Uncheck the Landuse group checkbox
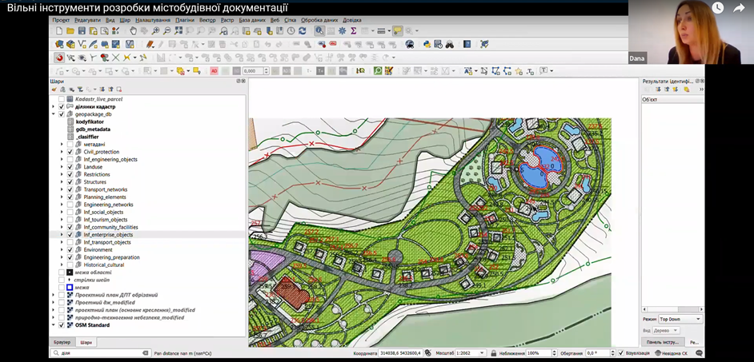The image size is (754, 362). [70, 167]
